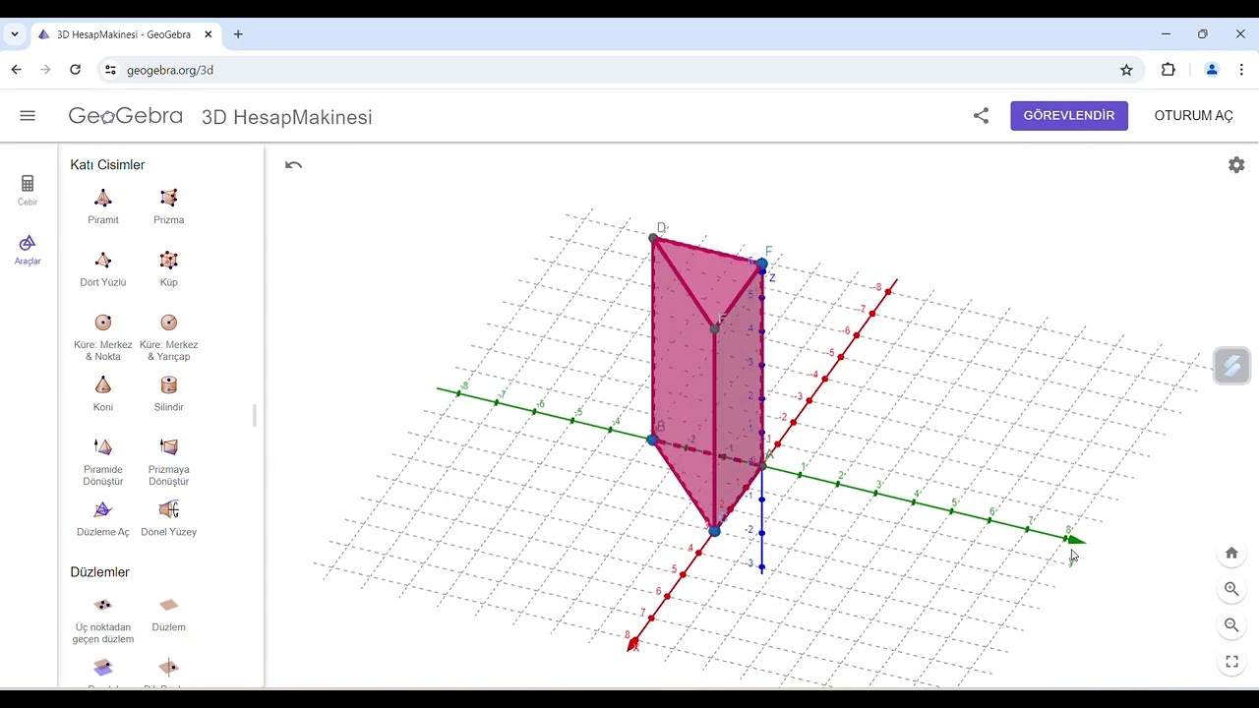This screenshot has width=1259, height=708.
Task: Activate the Piramide Dönüştür tool
Action: 103,461
